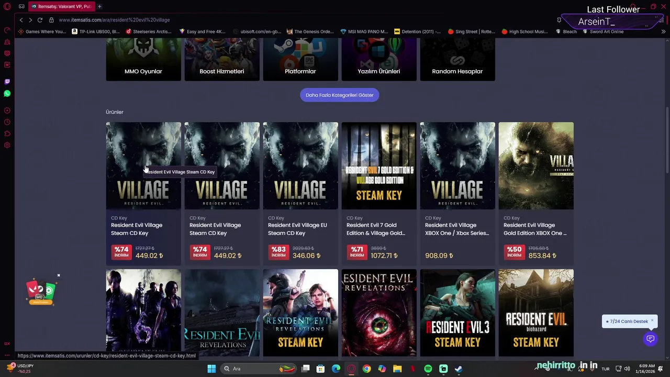Open the Games Where You... bookmark
Screen dimensions: 670x377
click(42, 31)
